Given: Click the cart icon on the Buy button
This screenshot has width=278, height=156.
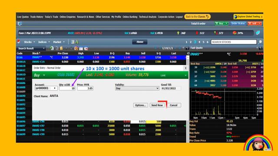Looking at the screenshot, I should (217, 23).
